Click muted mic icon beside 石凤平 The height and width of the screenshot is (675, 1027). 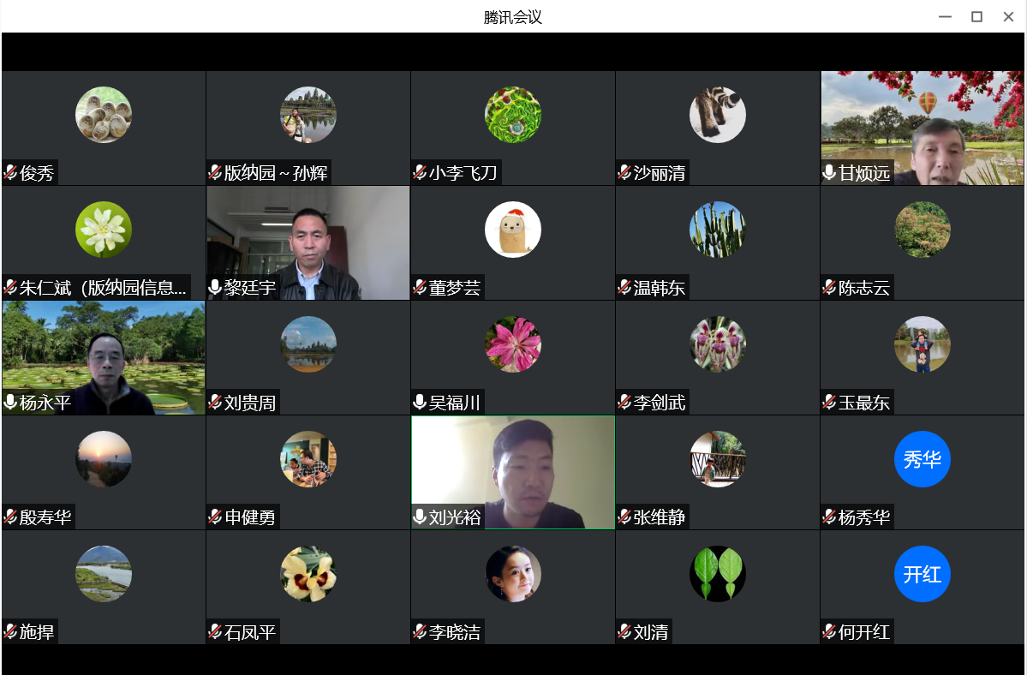(x=215, y=632)
